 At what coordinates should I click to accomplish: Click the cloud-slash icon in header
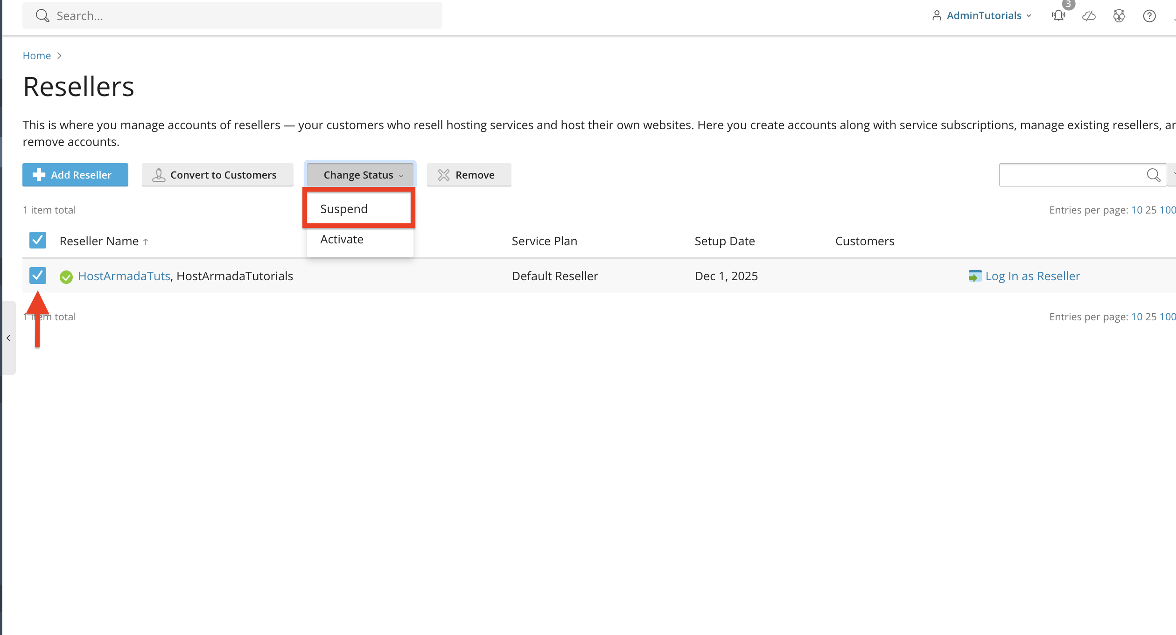pyautogui.click(x=1089, y=16)
